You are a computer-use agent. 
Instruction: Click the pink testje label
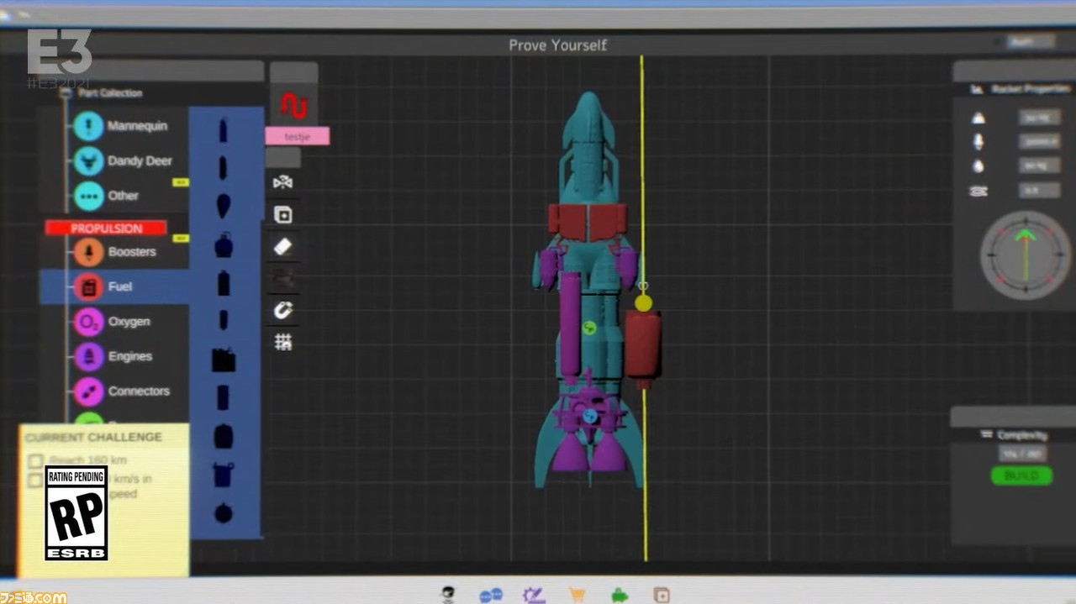coord(298,136)
